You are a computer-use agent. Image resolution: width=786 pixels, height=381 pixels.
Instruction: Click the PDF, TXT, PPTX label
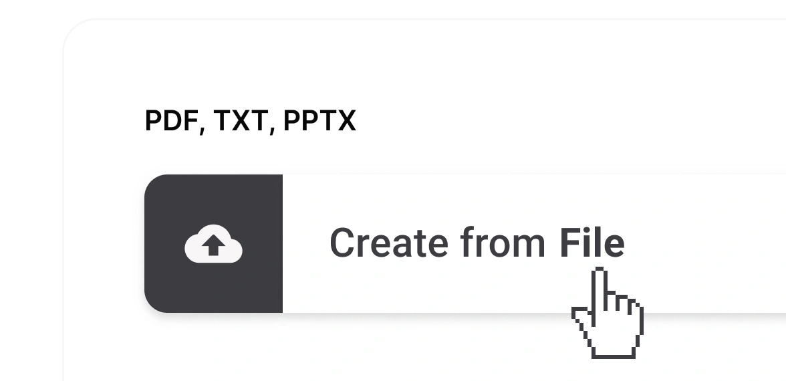(250, 122)
